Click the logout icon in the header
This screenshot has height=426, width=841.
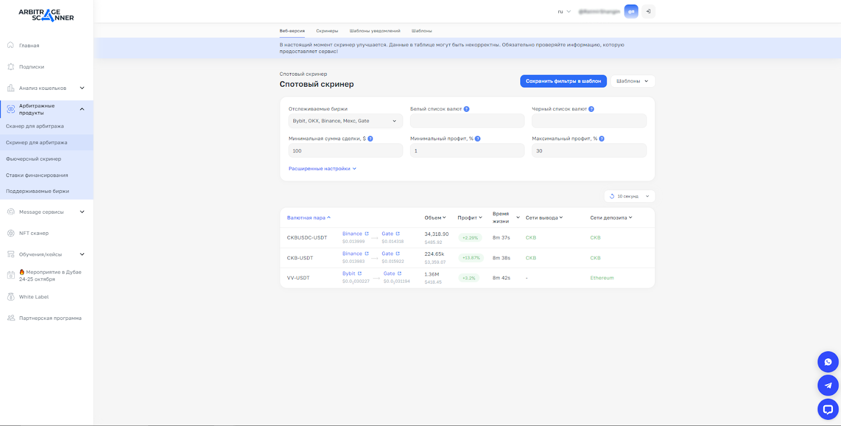point(648,12)
